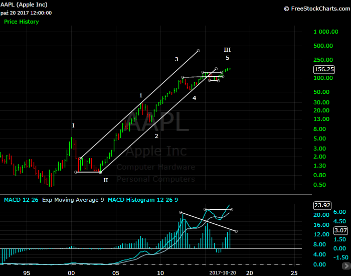
Task: Click the Exp Moving Average 9 label
Action: pyautogui.click(x=73, y=200)
